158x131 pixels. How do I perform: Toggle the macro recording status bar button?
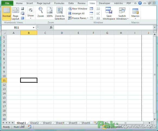(x=30, y=127)
